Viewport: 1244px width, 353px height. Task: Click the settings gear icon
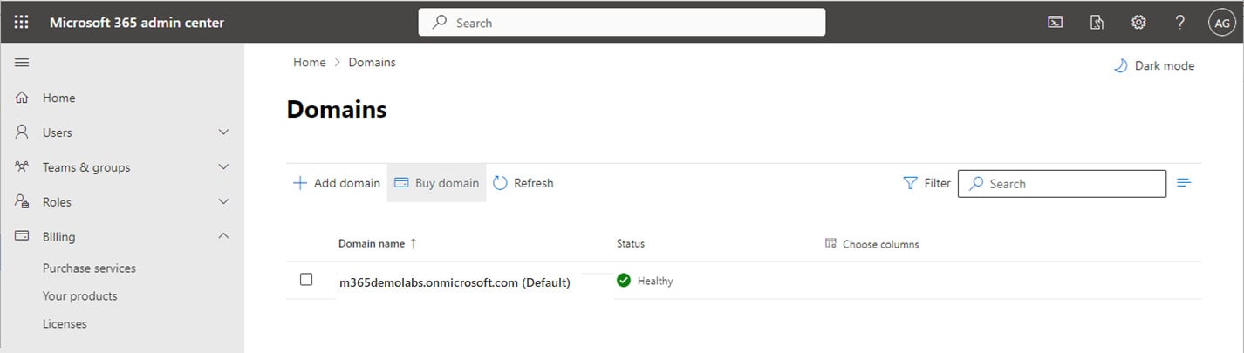[x=1138, y=23]
